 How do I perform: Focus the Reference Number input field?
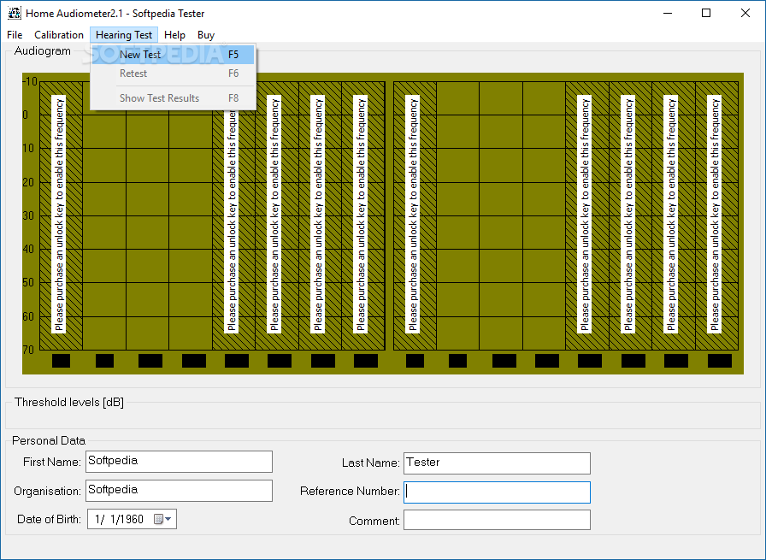coord(497,492)
